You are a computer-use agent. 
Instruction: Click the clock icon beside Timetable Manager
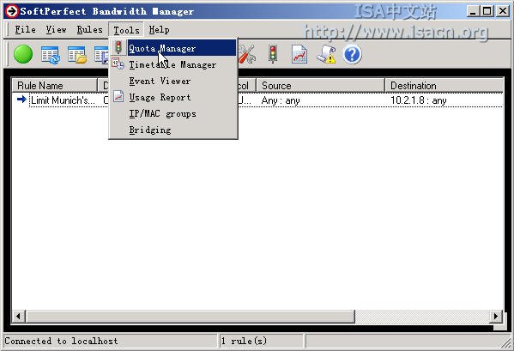[118, 64]
